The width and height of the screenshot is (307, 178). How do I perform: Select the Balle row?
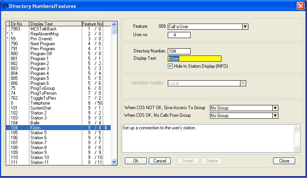coord(58,123)
